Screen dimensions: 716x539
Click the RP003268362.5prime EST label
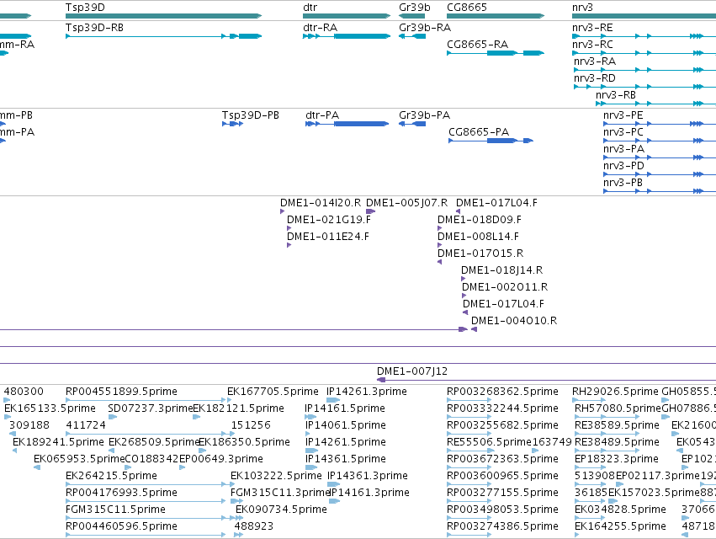(x=503, y=392)
